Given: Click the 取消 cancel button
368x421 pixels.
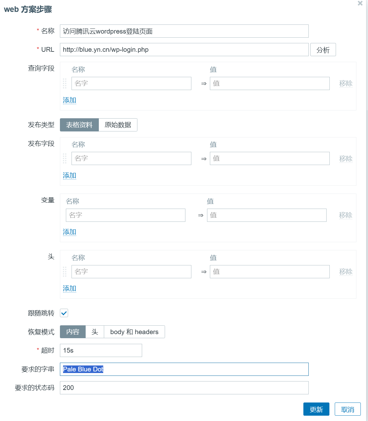Looking at the screenshot, I should tap(348, 409).
